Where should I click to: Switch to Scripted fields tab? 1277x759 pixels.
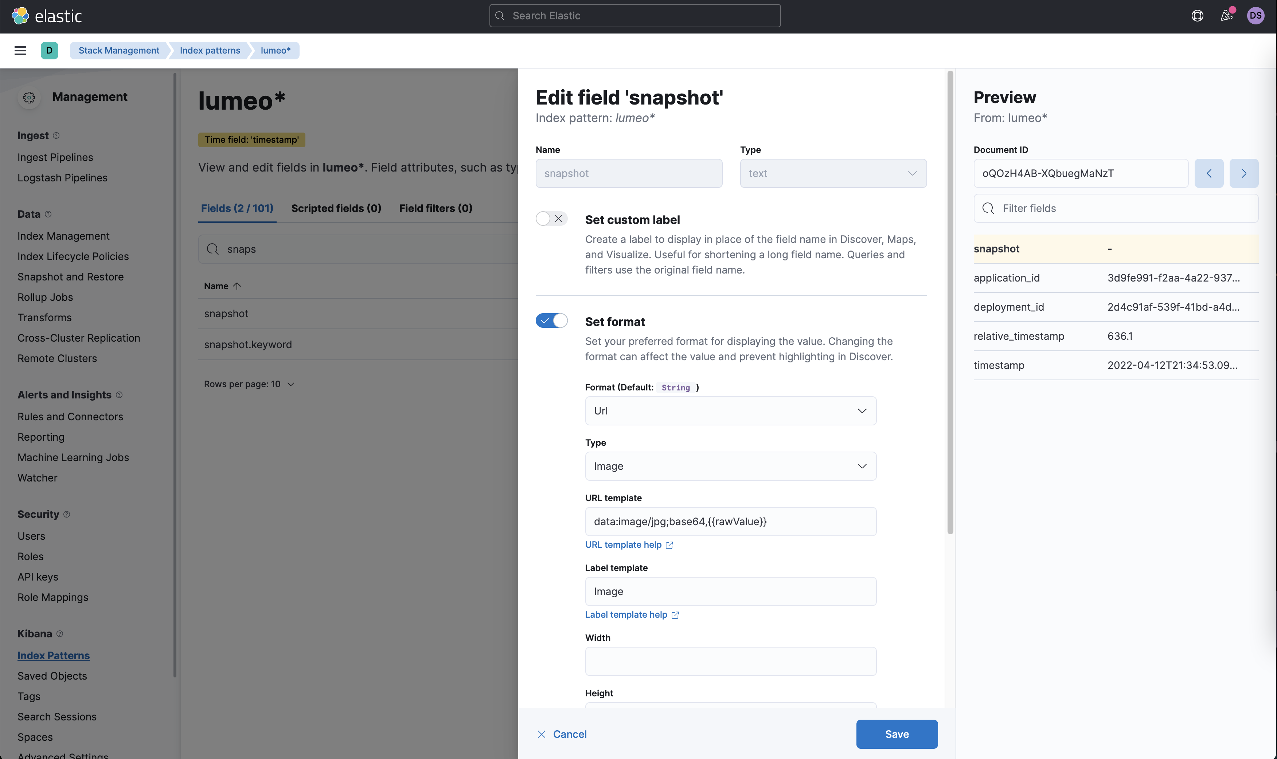click(336, 208)
